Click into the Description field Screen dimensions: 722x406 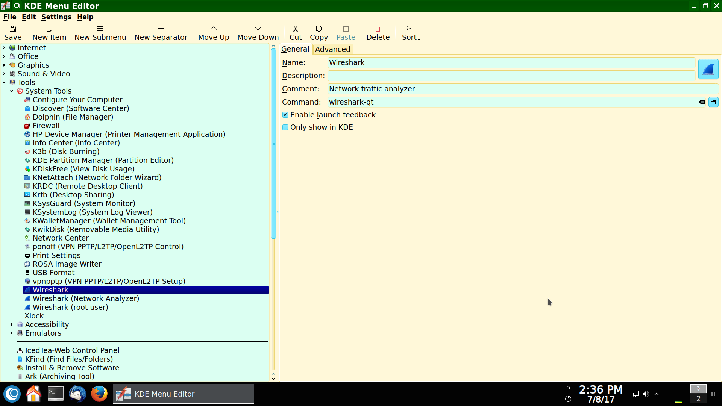511,76
